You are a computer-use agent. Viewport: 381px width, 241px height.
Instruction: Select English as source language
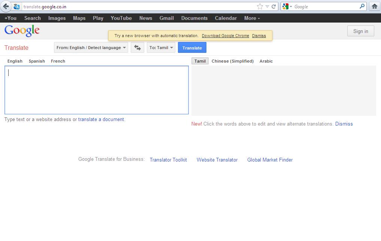[15, 61]
